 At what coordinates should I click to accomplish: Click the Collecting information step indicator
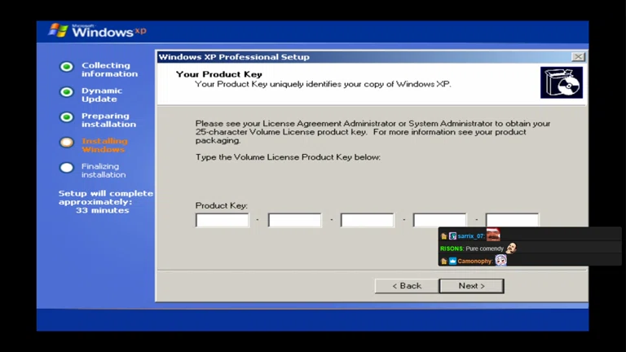tap(67, 67)
